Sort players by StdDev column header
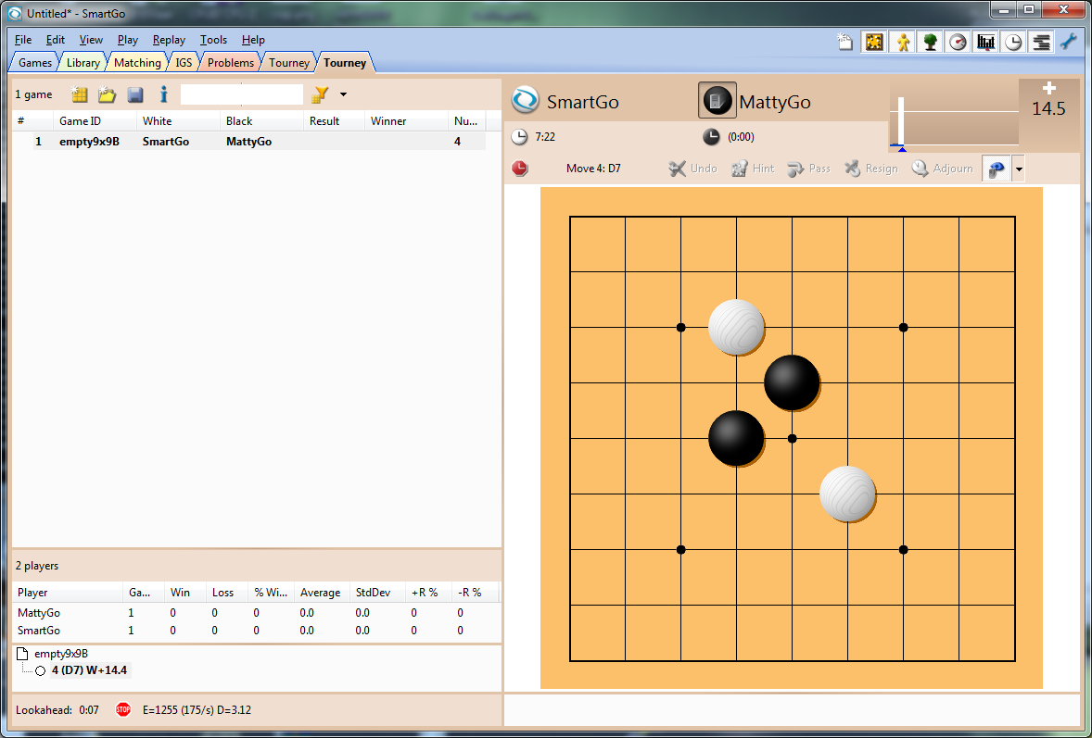Viewport: 1092px width, 738px height. coord(376,593)
